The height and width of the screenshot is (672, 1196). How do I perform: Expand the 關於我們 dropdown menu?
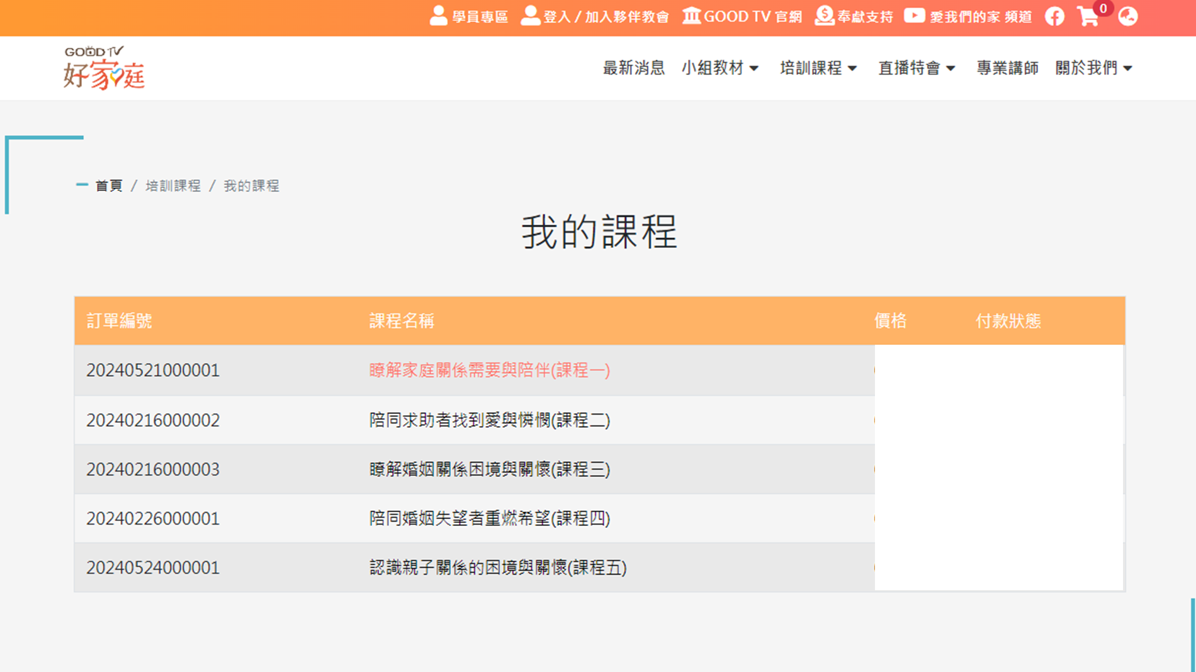1093,68
